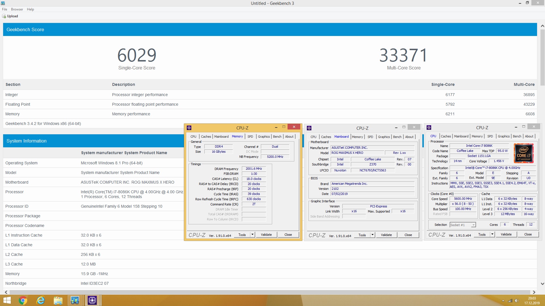The image size is (545, 306).
Task: Switch to Geekbench taskbar icon
Action: (75, 300)
